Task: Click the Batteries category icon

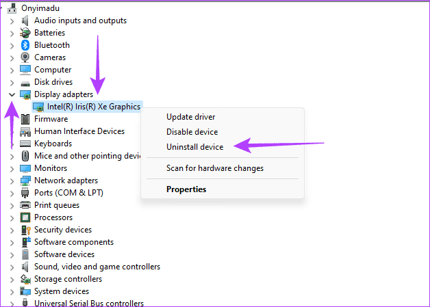Action: (x=25, y=33)
